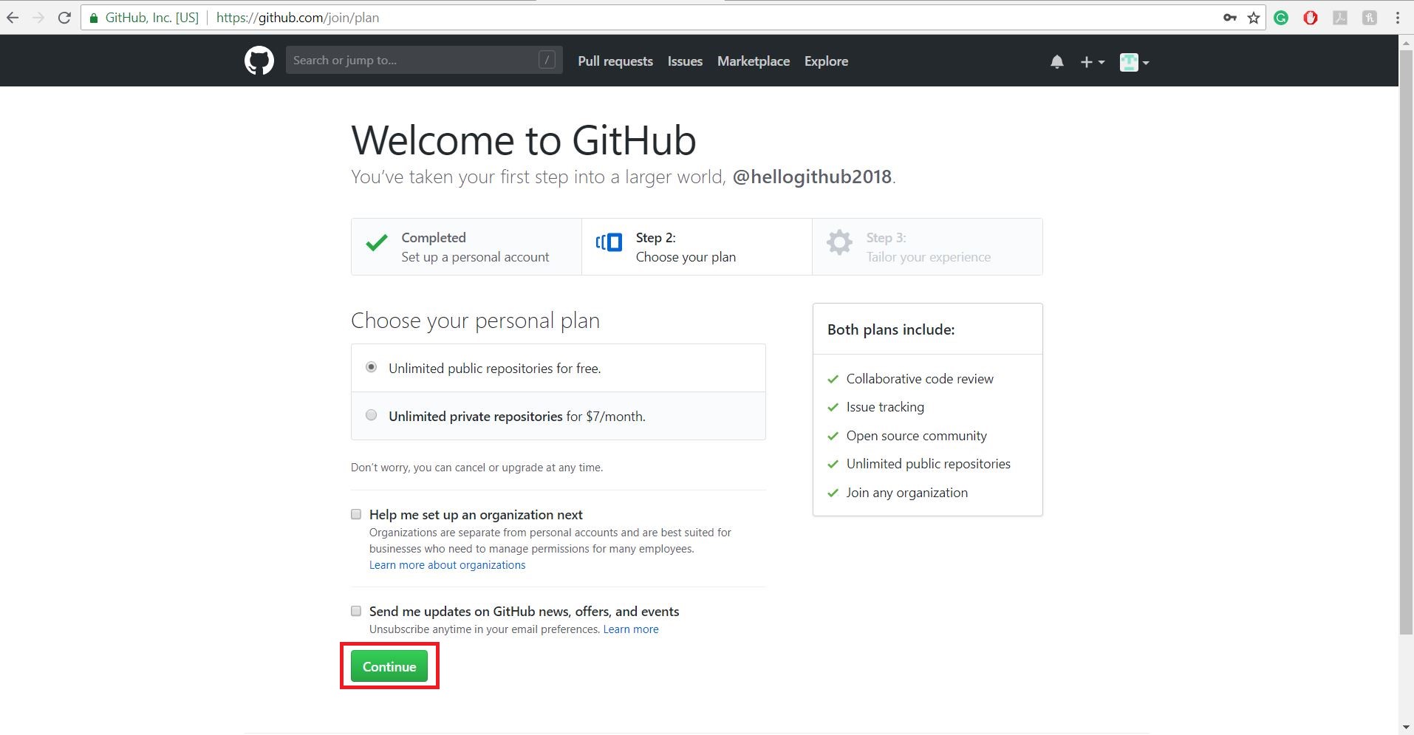Click the green checkmark on the Completed step

377,242
